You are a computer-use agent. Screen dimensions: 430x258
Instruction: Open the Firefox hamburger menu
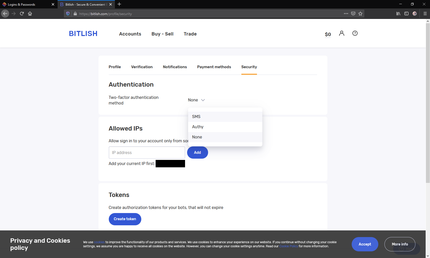(425, 14)
